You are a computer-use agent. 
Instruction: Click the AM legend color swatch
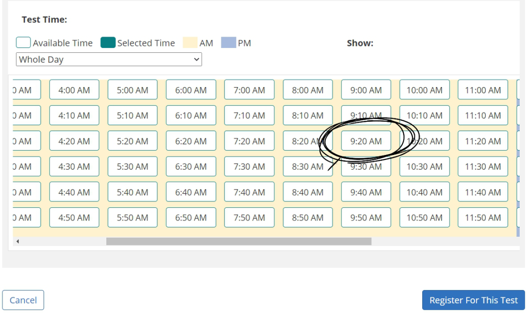190,43
